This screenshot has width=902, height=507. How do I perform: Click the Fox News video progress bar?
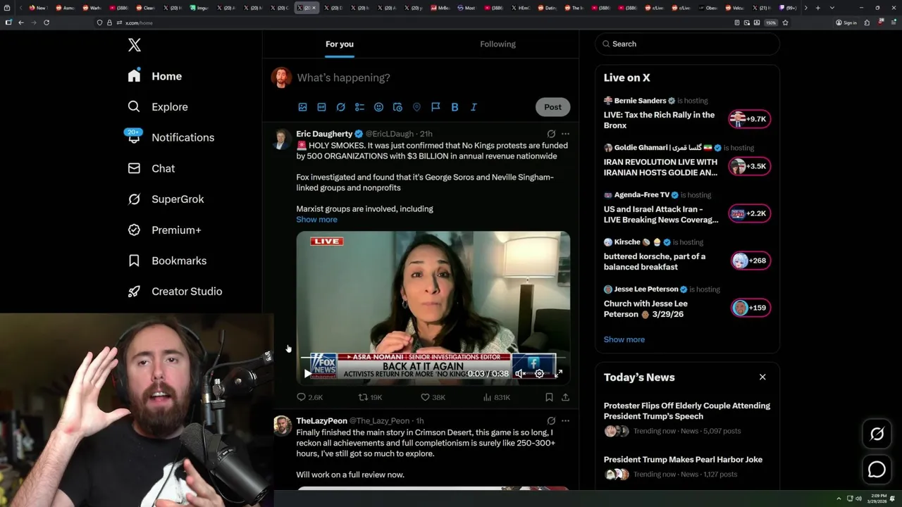433,358
